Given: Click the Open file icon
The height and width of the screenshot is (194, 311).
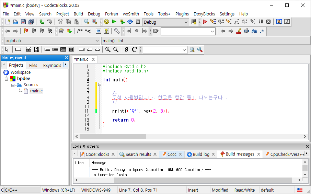Looking at the screenshot, I should (x=15, y=22).
